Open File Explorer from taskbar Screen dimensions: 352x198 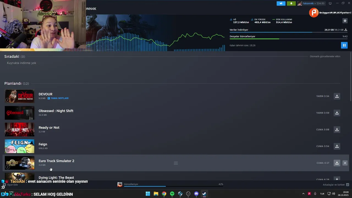pos(156,194)
